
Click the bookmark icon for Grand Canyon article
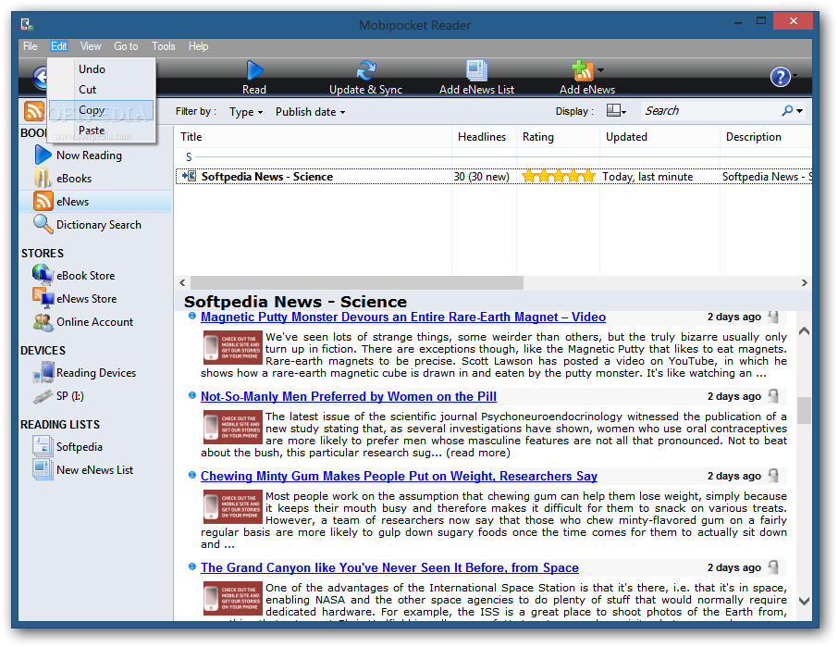point(773,567)
